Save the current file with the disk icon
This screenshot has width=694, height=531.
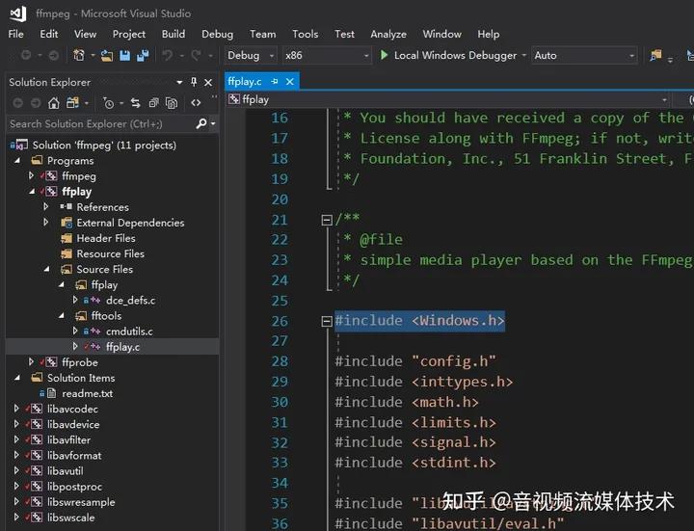(124, 55)
